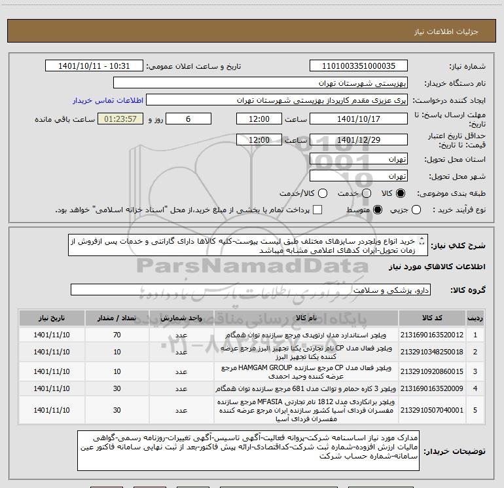The height and width of the screenshot is (488, 504).
Task: Open اطلاعات تماس خریدار link
Action: [x=108, y=100]
